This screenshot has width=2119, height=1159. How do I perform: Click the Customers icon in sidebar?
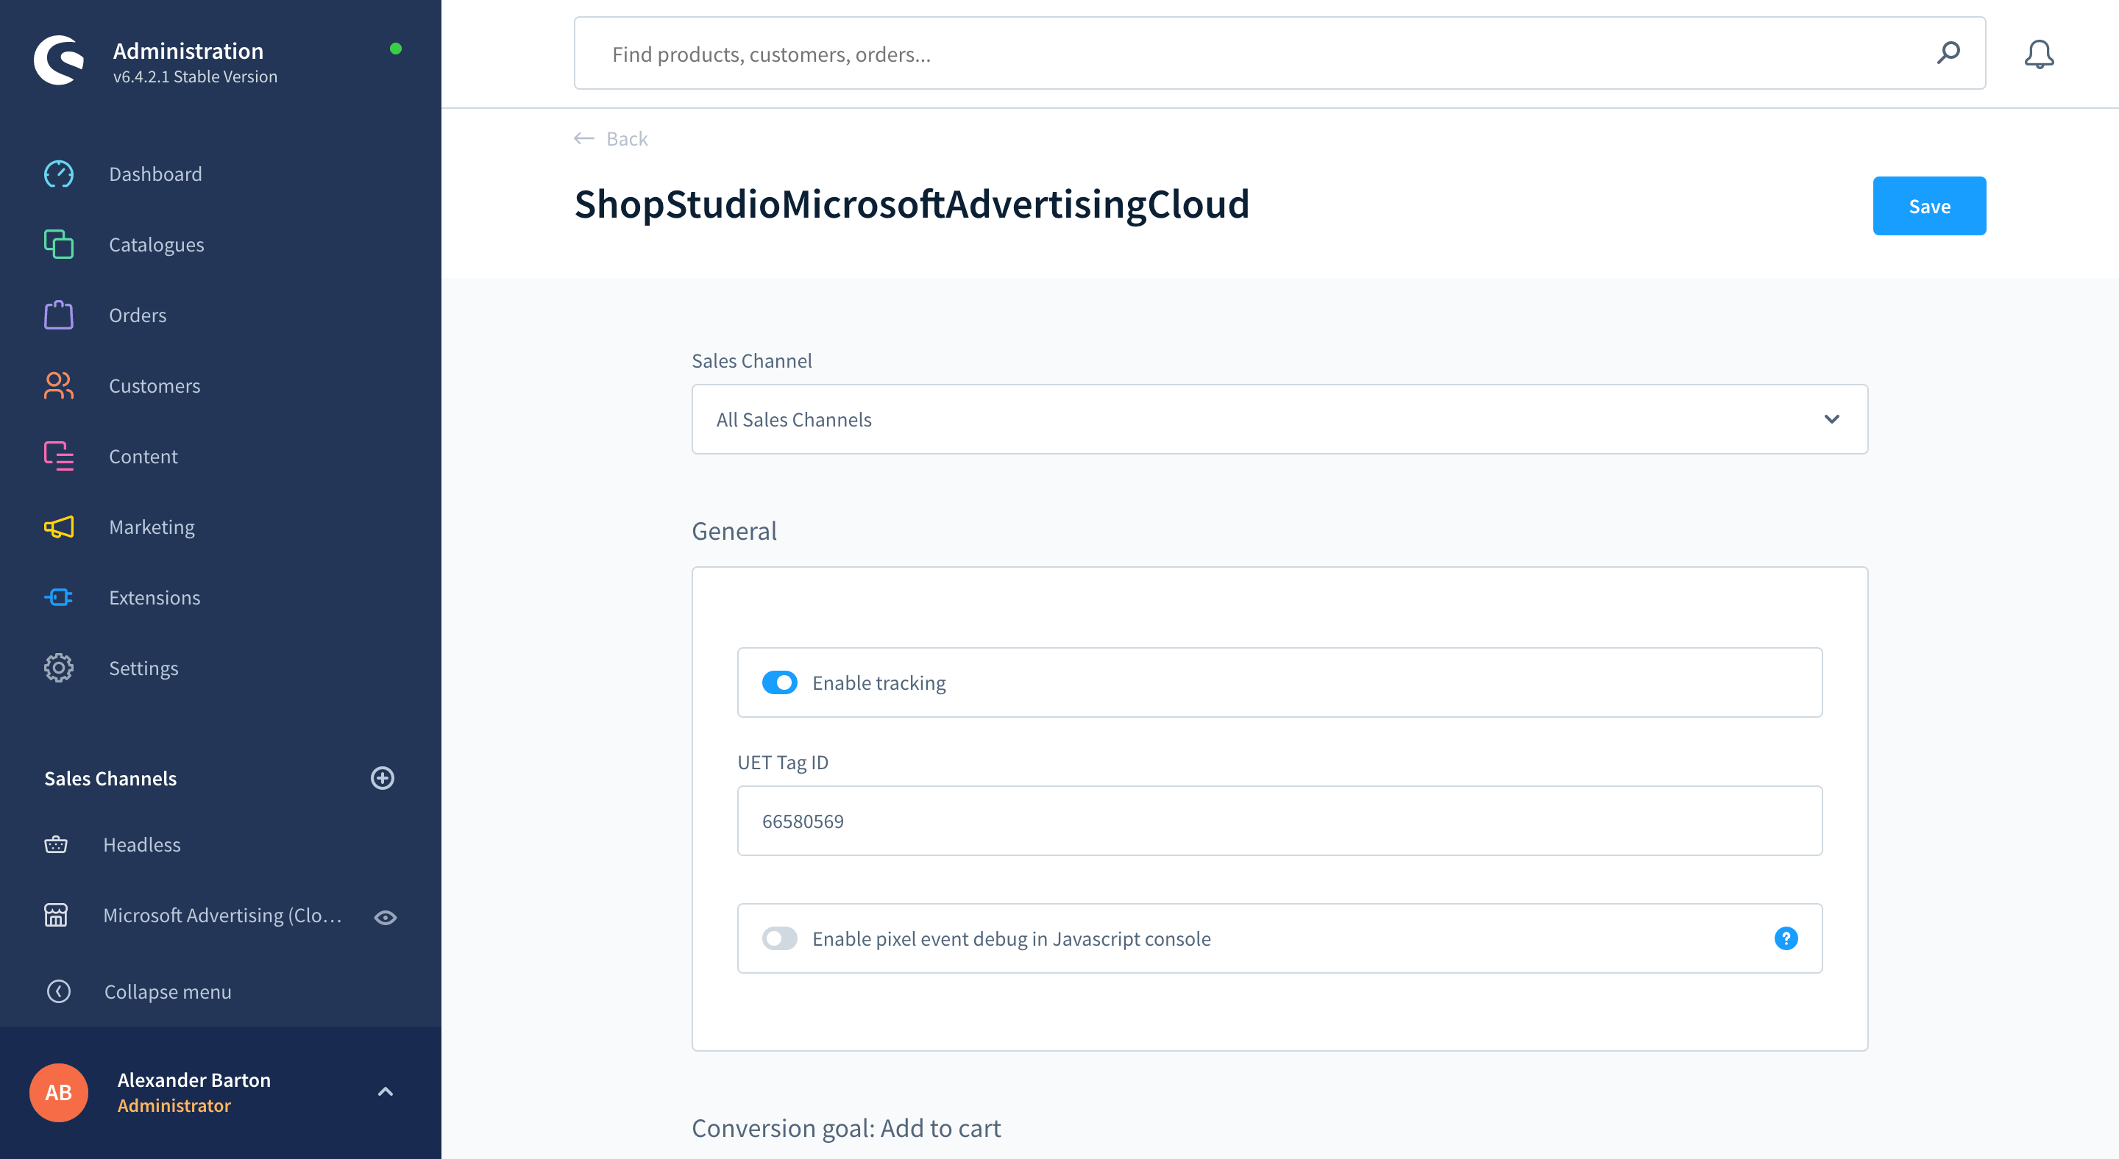[57, 385]
